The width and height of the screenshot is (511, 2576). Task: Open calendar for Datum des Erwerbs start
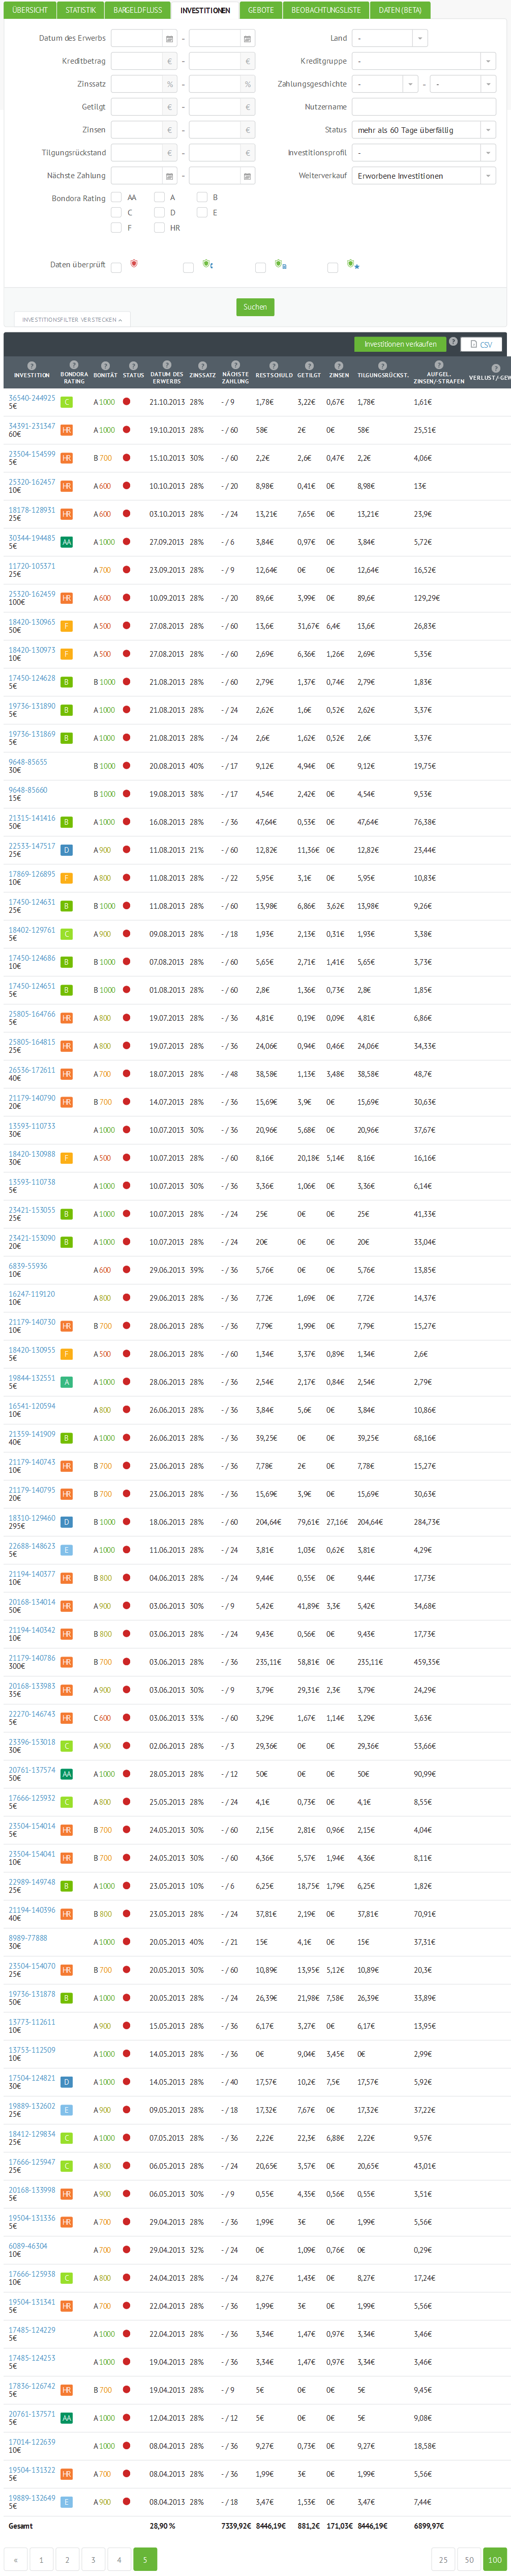169,38
